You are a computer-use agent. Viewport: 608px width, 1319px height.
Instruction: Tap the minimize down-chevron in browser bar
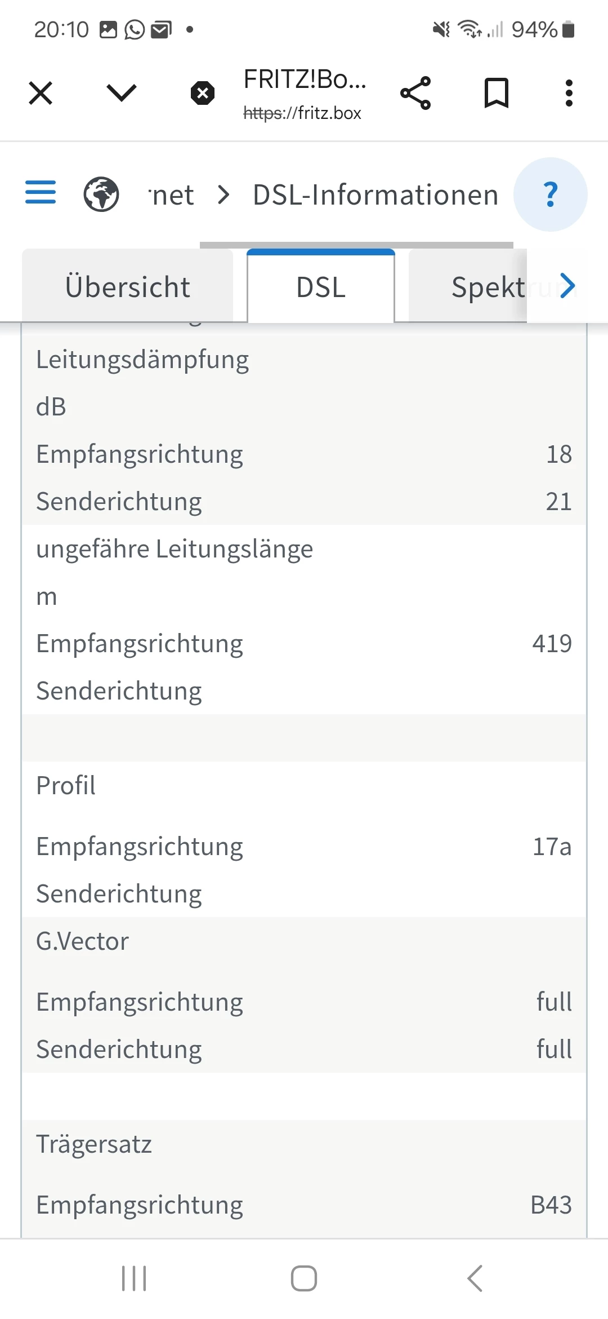[122, 93]
